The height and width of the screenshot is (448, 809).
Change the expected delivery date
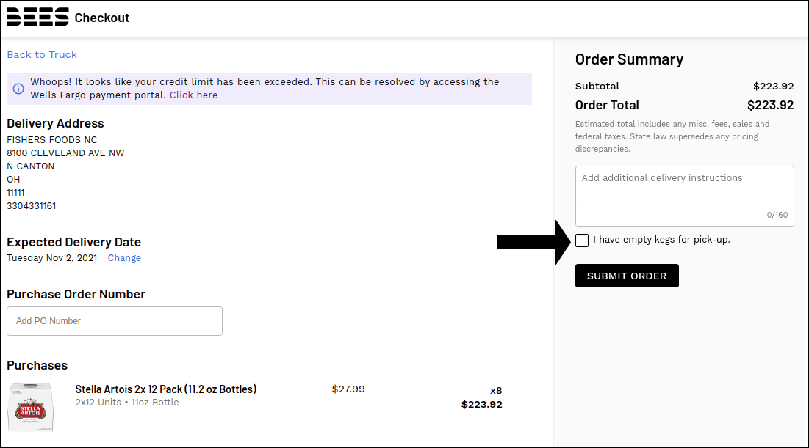click(124, 258)
